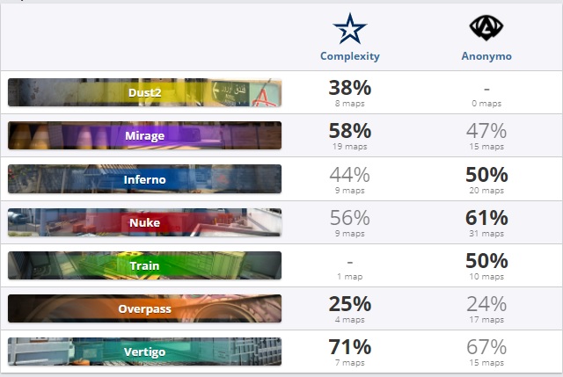Click Complexity's 58% Mirage win rate
563x377 pixels.
(x=349, y=131)
